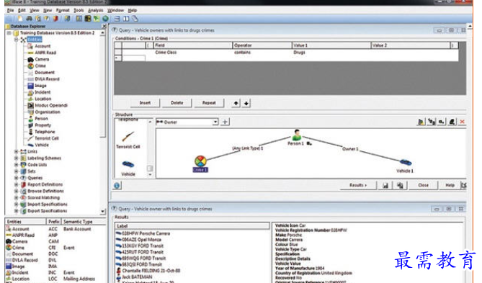Click the contains operator cell
The height and width of the screenshot is (283, 482).
click(x=262, y=53)
